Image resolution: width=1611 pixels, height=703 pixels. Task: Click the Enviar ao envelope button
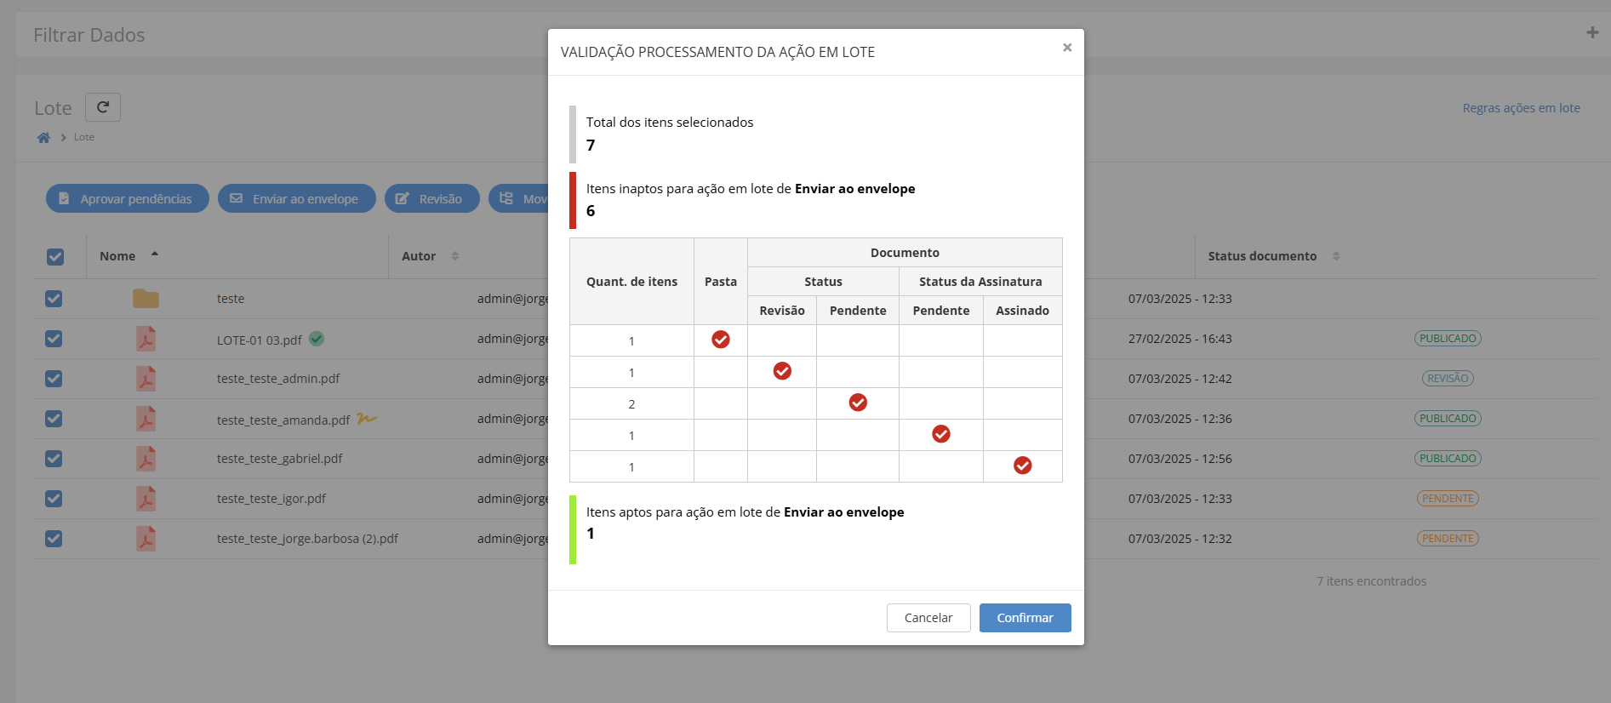click(x=297, y=198)
